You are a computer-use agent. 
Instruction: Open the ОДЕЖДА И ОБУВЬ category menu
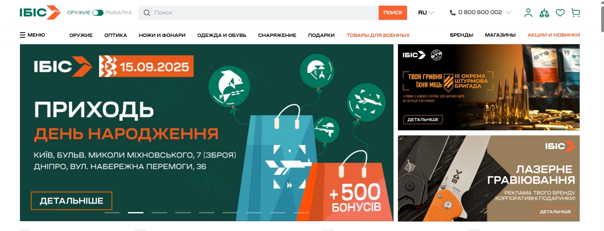[x=222, y=35]
